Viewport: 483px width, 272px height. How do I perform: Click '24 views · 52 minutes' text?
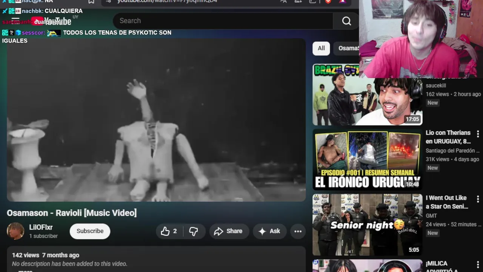point(453,224)
